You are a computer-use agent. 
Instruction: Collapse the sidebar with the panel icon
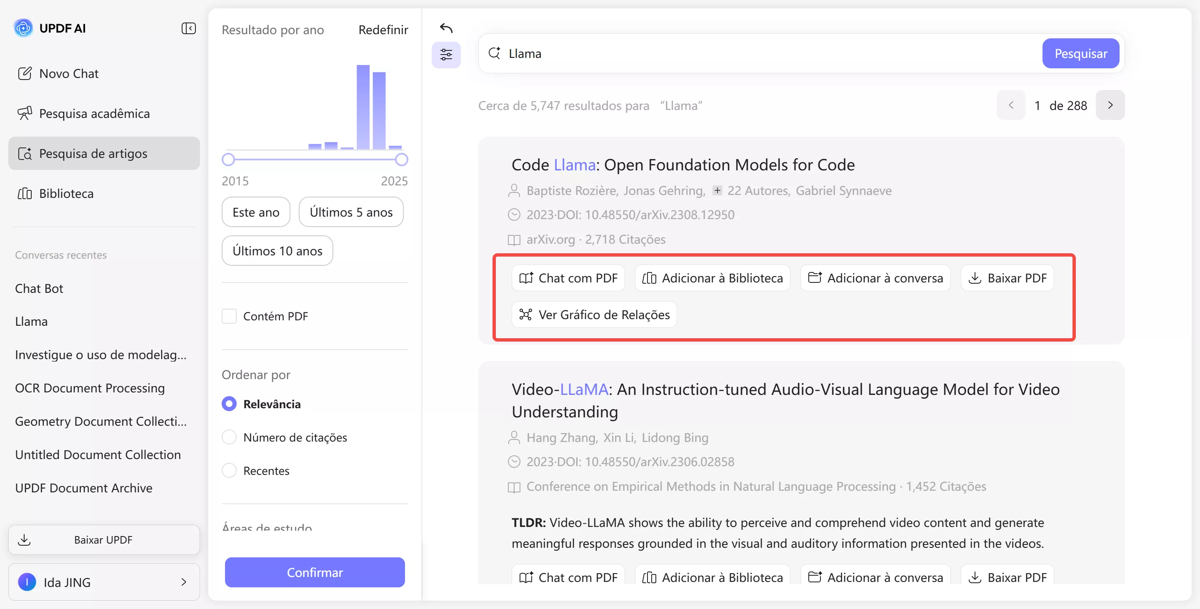click(x=188, y=28)
